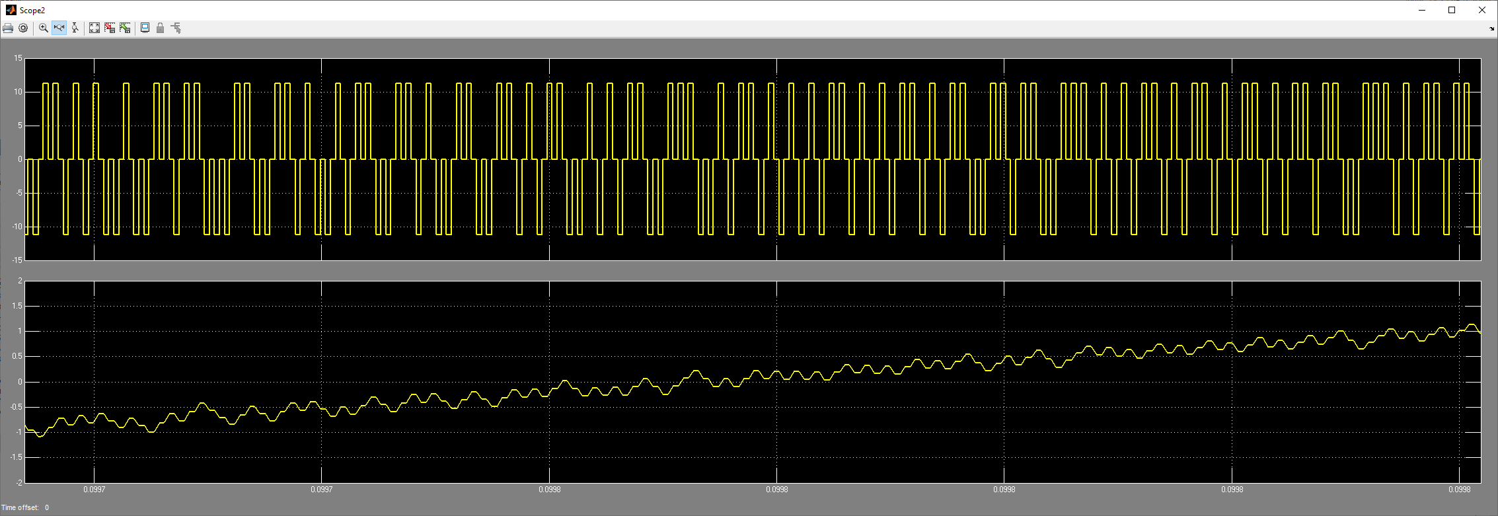Select the Zoom magnifier tool

point(44,28)
